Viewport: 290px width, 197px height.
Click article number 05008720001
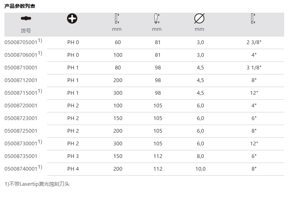click(x=21, y=106)
